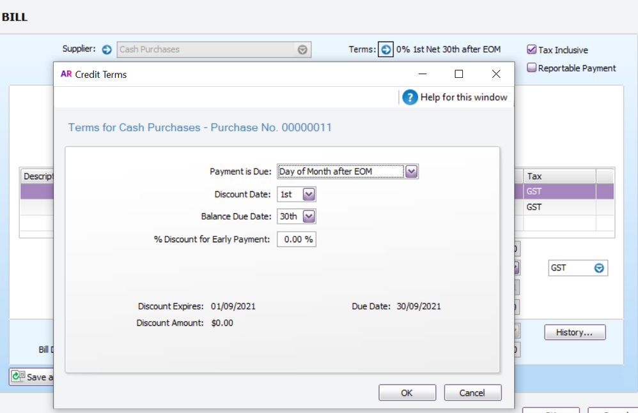The height and width of the screenshot is (413, 638).
Task: Click the AR logo in Credit Terms title bar
Action: 66,74
